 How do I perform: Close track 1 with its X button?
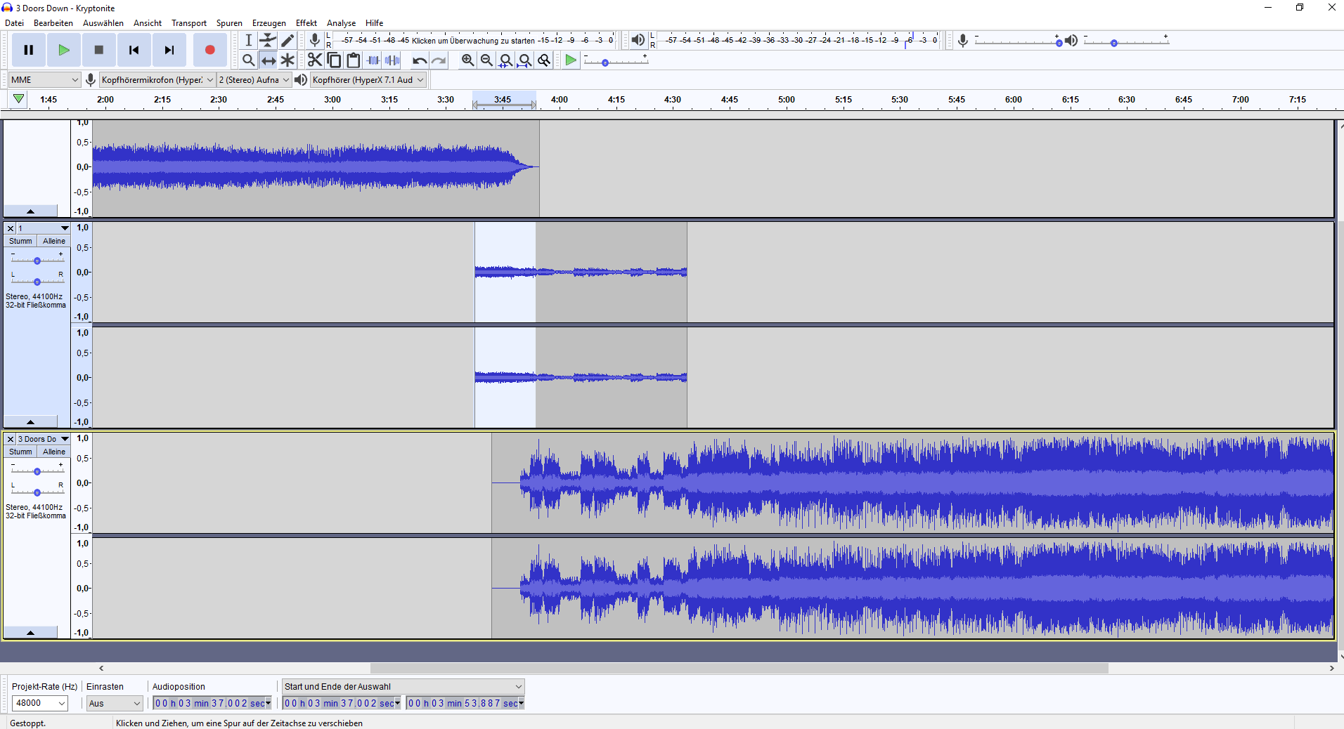point(11,228)
